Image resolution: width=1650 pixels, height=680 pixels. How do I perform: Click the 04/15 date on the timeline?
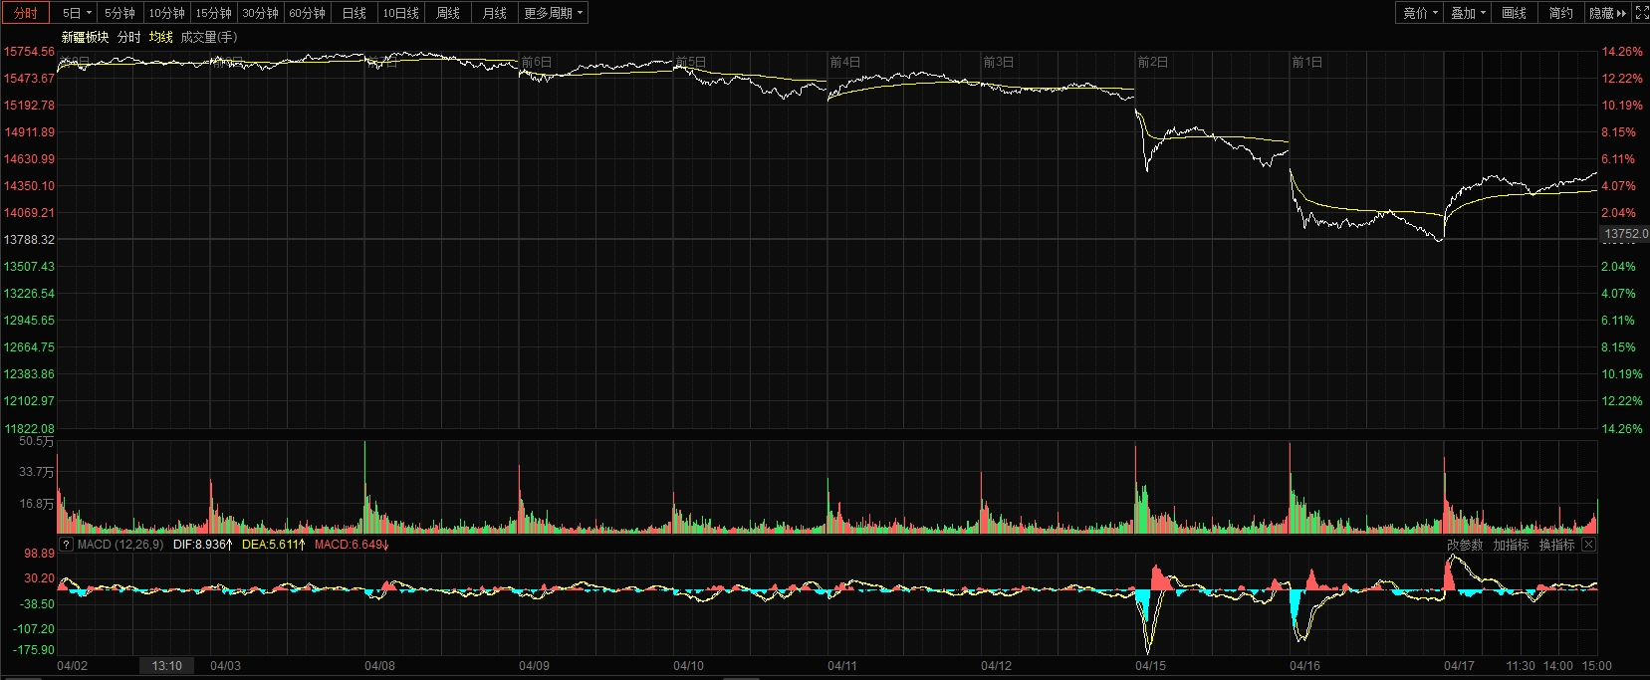pyautogui.click(x=1150, y=666)
